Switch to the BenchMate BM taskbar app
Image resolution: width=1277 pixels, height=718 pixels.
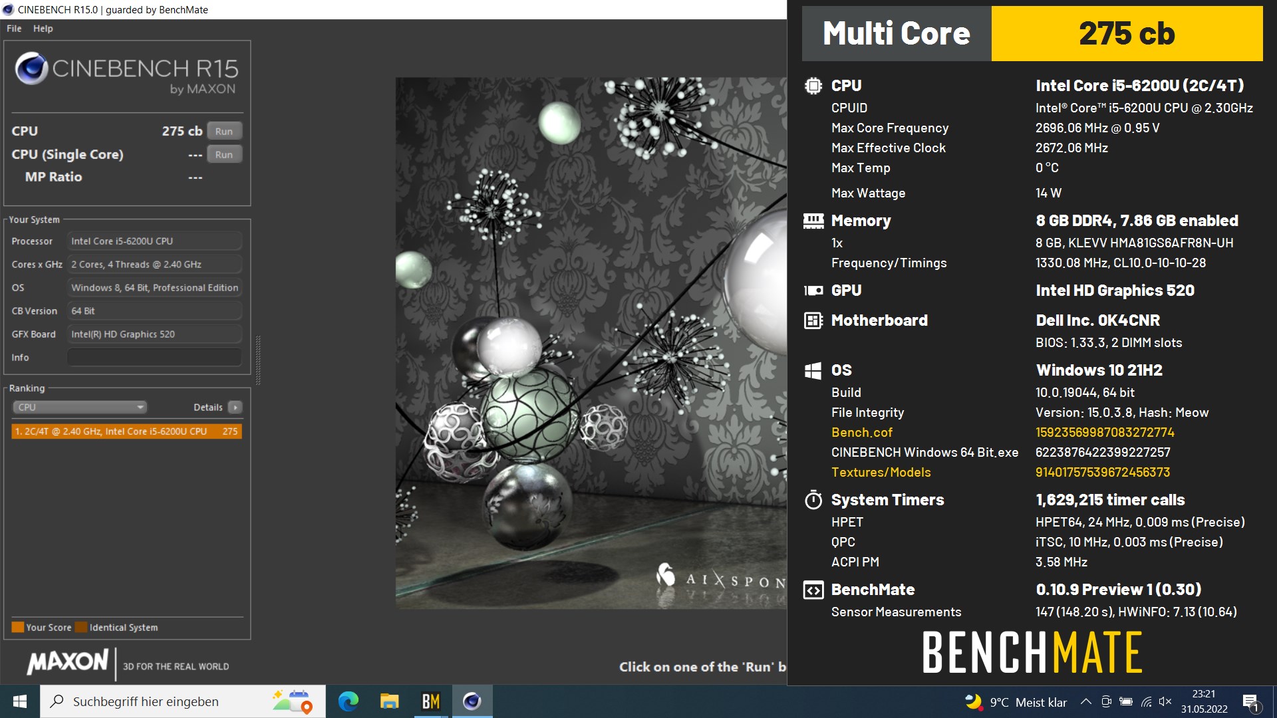(x=430, y=701)
